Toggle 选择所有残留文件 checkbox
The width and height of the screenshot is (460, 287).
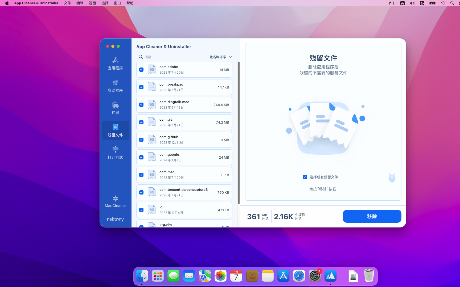(x=305, y=177)
